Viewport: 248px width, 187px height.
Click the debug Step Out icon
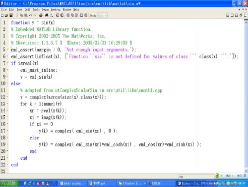point(77,15)
